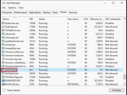Image resolution: width=127 pixels, height=95 pixels.
Task: Select PID 17564 of Taskmgr.exe
Action: click(x=32, y=27)
